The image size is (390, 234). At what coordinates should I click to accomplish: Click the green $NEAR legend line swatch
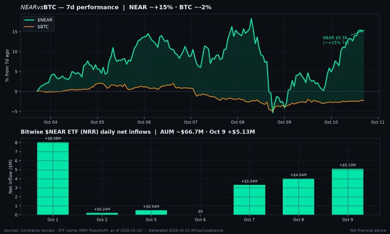pyautogui.click(x=29, y=20)
